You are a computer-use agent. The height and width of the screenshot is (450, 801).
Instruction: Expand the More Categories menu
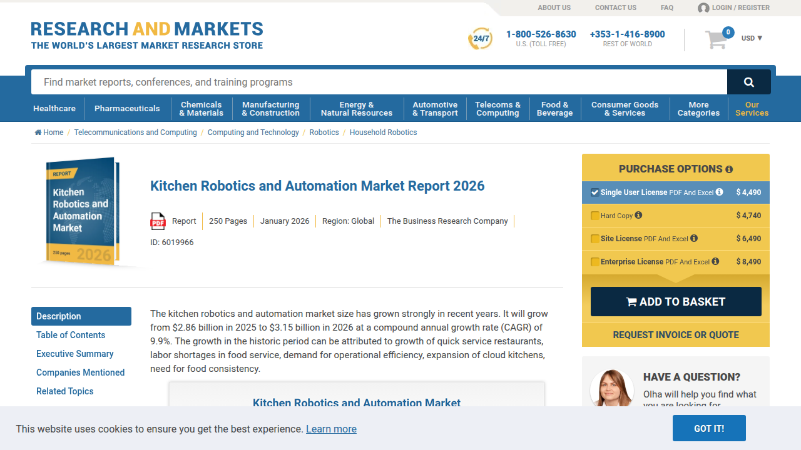(698, 109)
